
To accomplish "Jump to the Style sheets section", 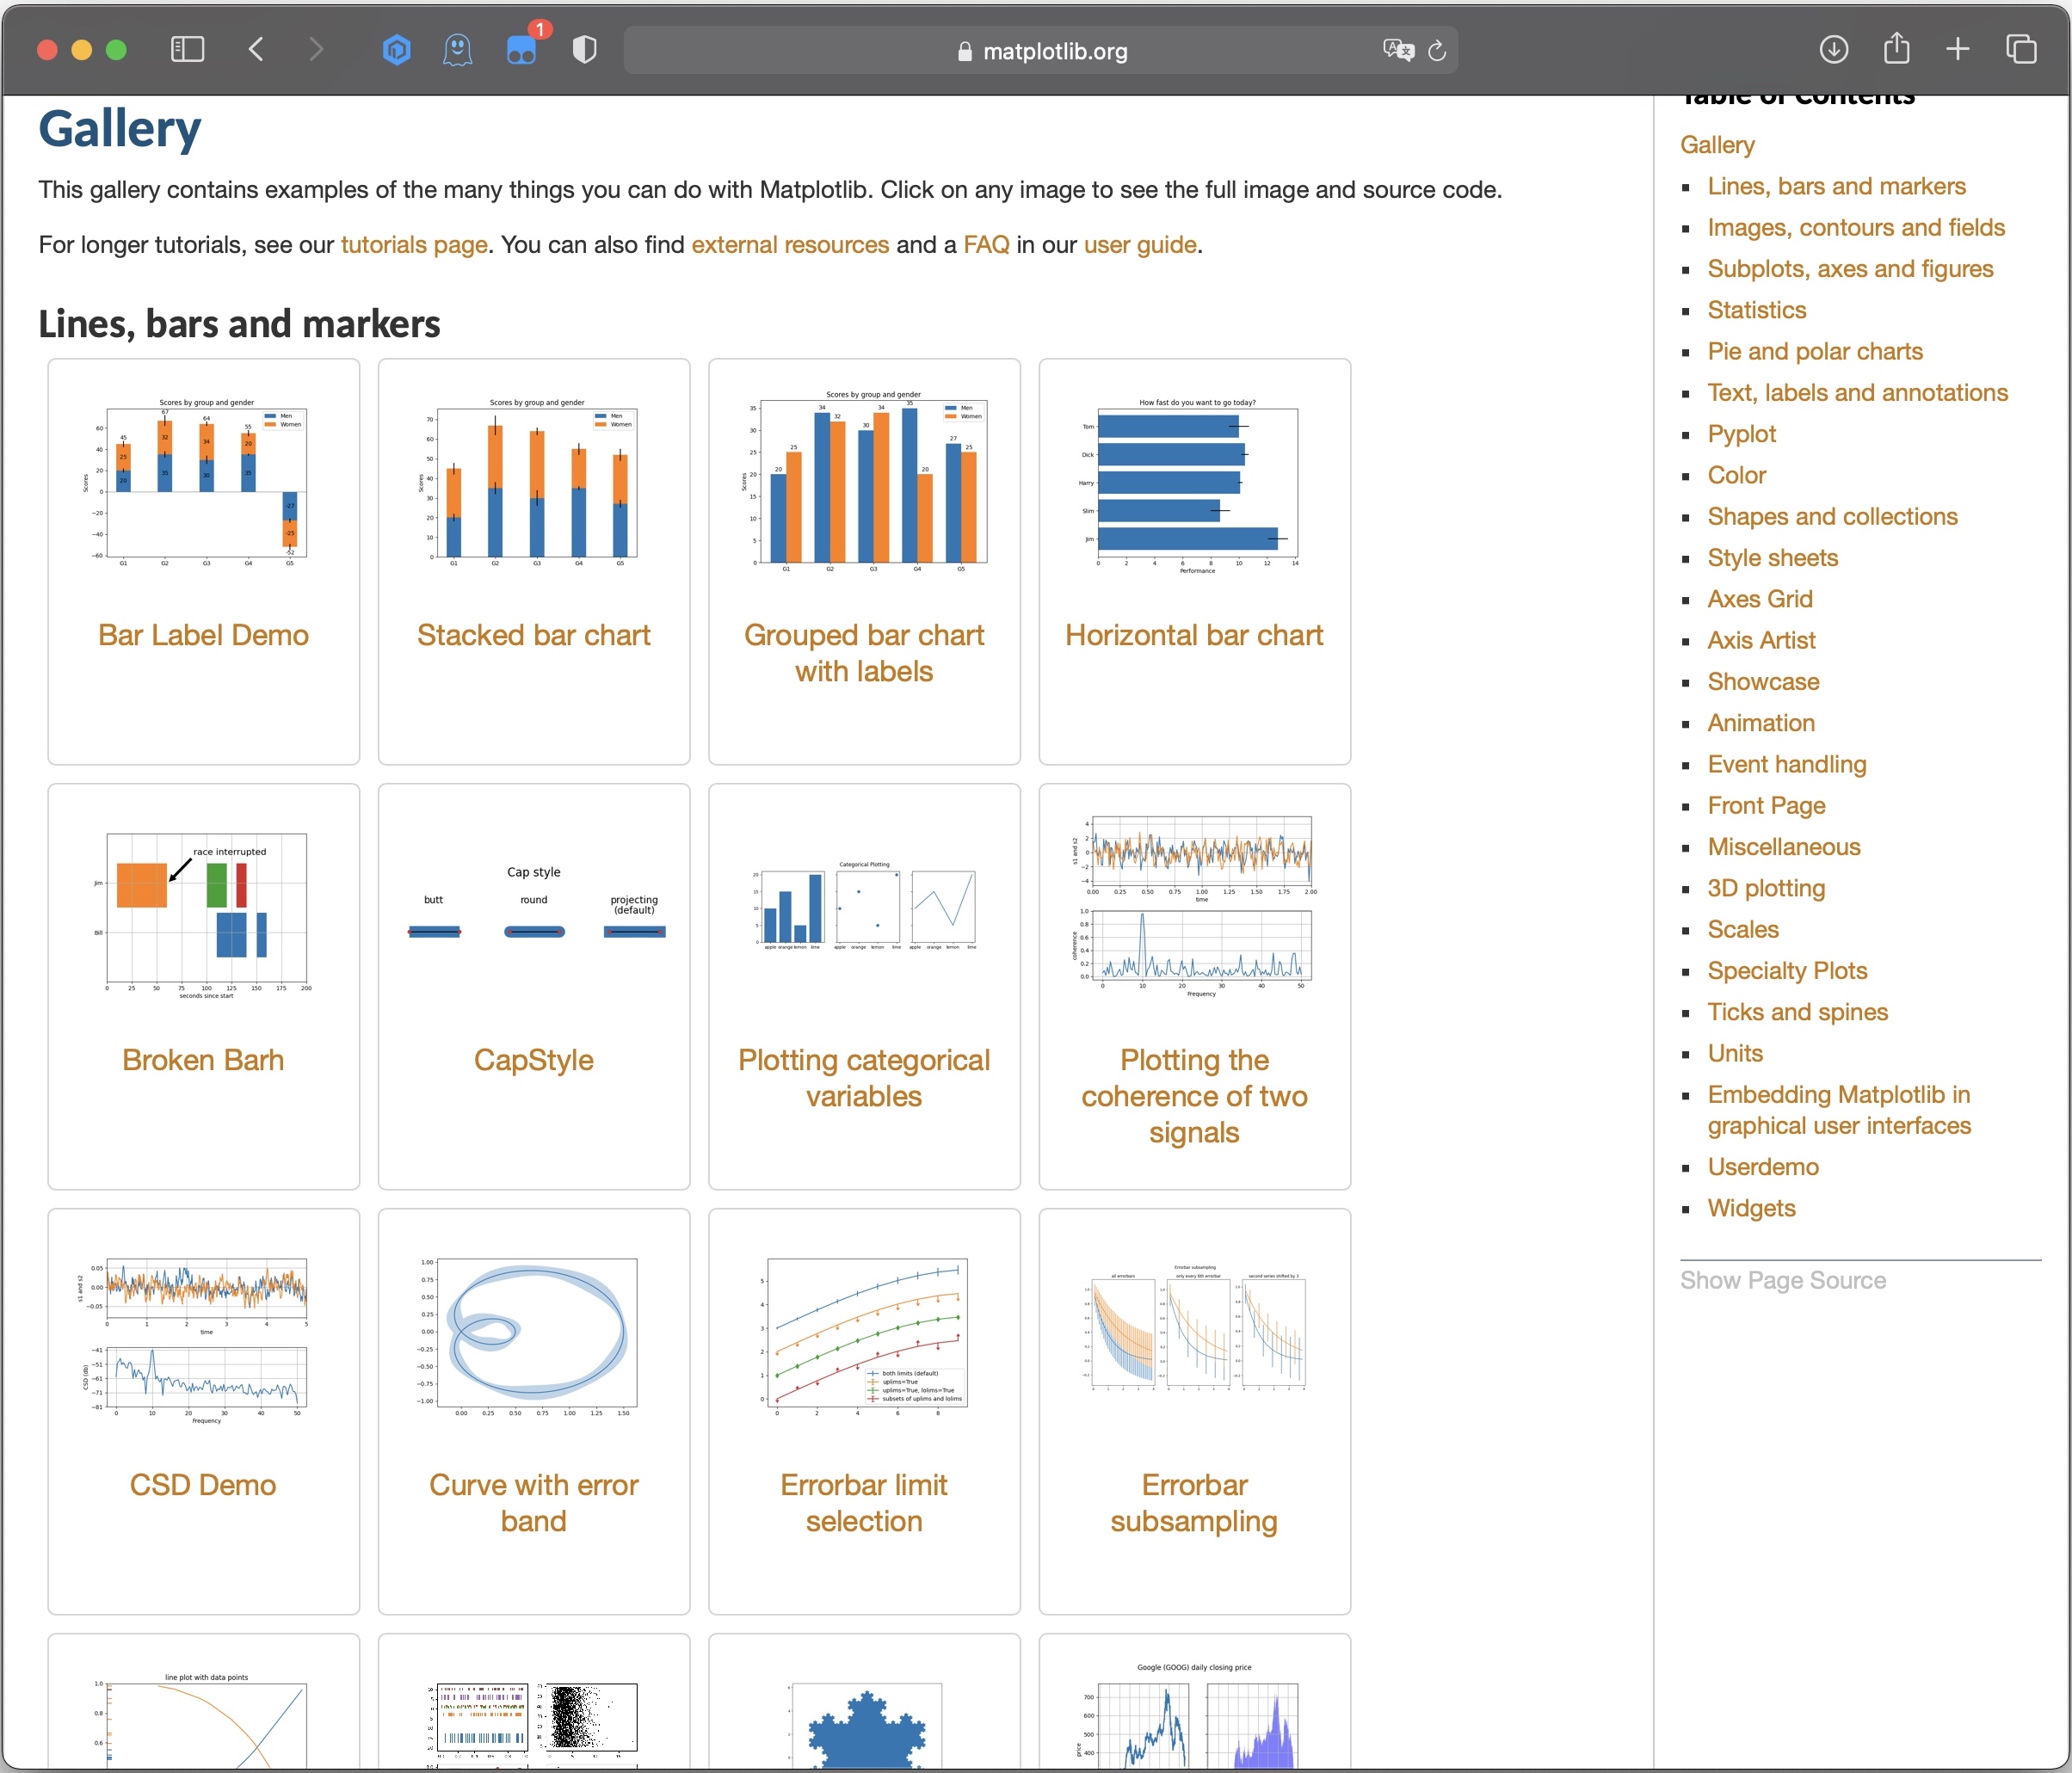I will click(x=1772, y=558).
